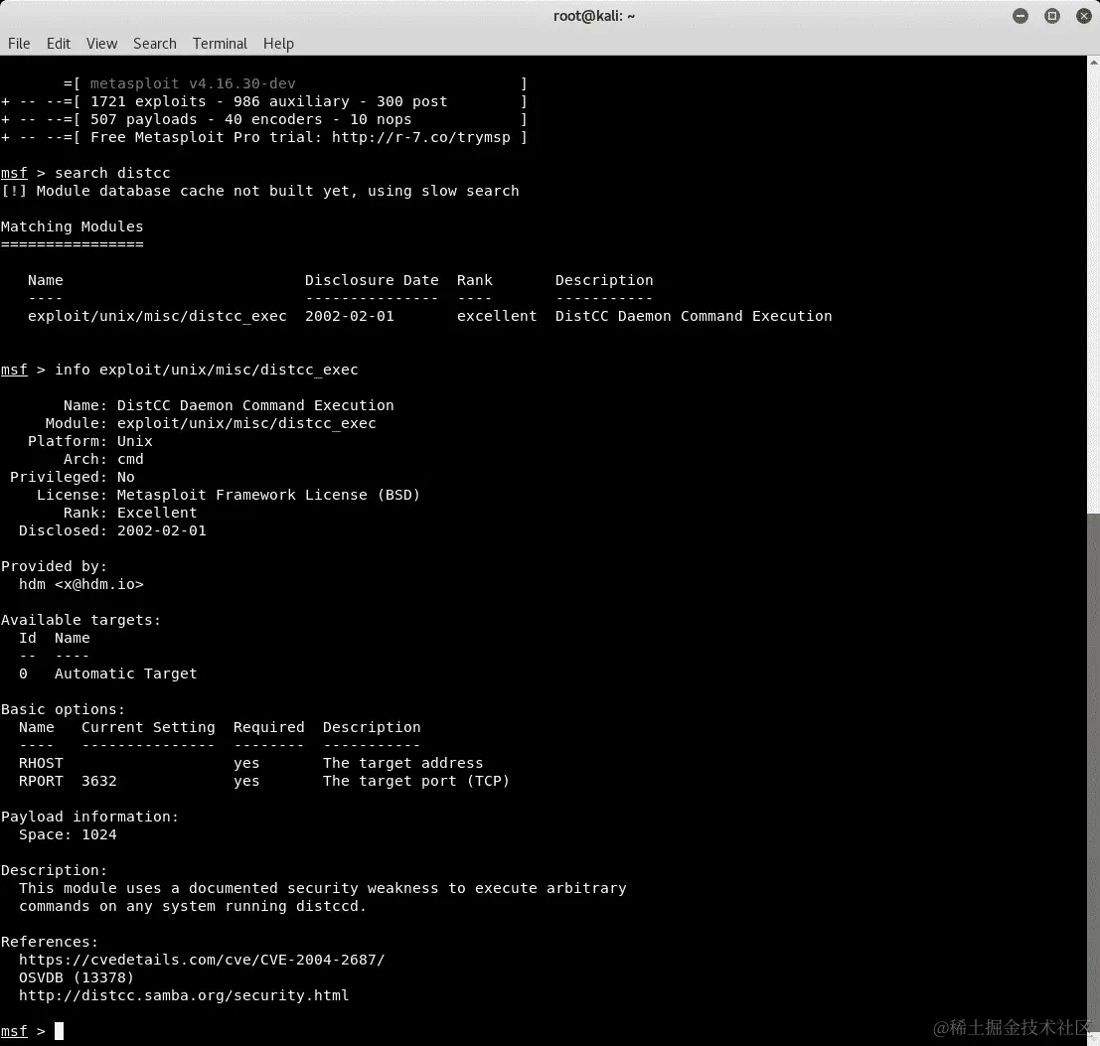Click the 'Privileged: No' line
Viewport: 1100px width, 1046px height.
point(72,477)
